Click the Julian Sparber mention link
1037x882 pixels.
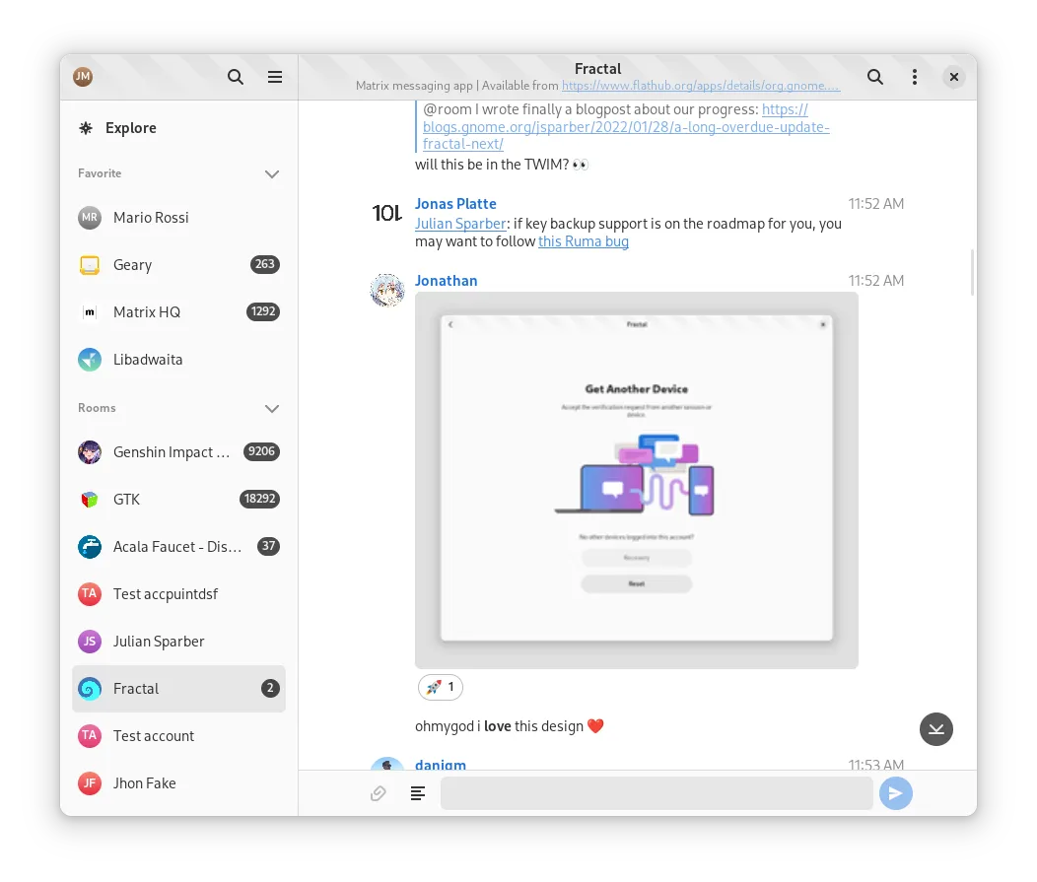(x=459, y=224)
